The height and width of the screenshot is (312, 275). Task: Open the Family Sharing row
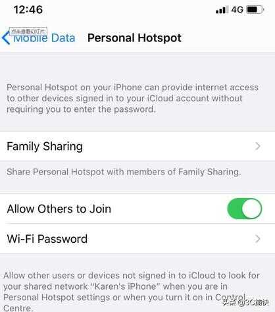(x=137, y=146)
